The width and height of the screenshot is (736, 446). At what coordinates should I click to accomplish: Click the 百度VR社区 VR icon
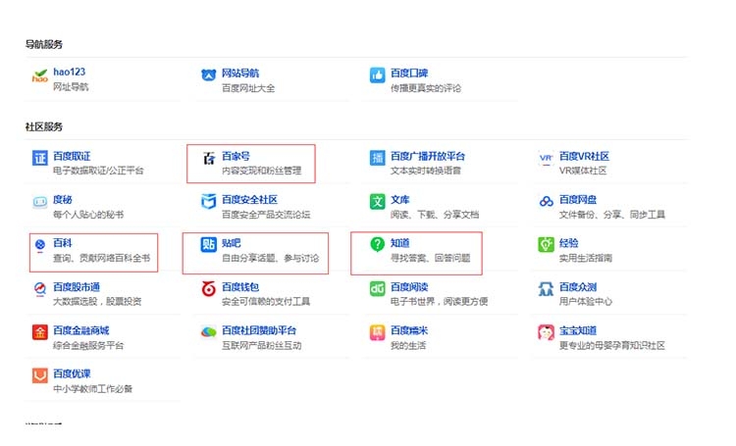(x=546, y=158)
